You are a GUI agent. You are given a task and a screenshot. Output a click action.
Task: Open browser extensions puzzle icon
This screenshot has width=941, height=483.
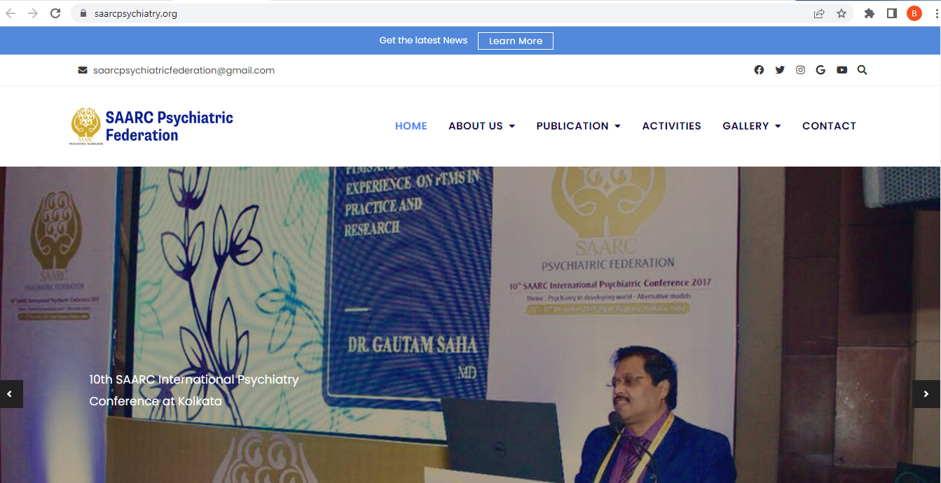click(870, 13)
